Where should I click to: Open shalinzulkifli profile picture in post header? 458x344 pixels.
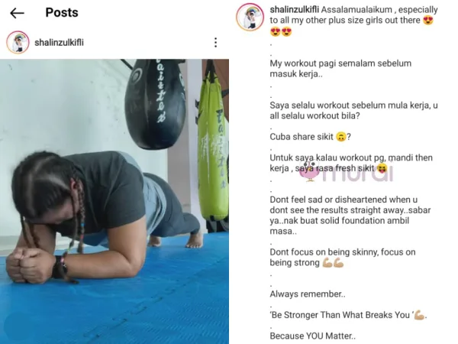18,42
